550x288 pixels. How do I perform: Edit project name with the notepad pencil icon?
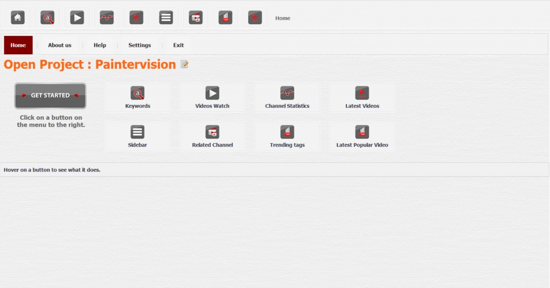(x=185, y=64)
